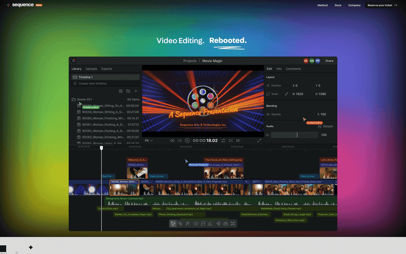
Task: Click the plus add icon in Library
Action: (x=136, y=91)
